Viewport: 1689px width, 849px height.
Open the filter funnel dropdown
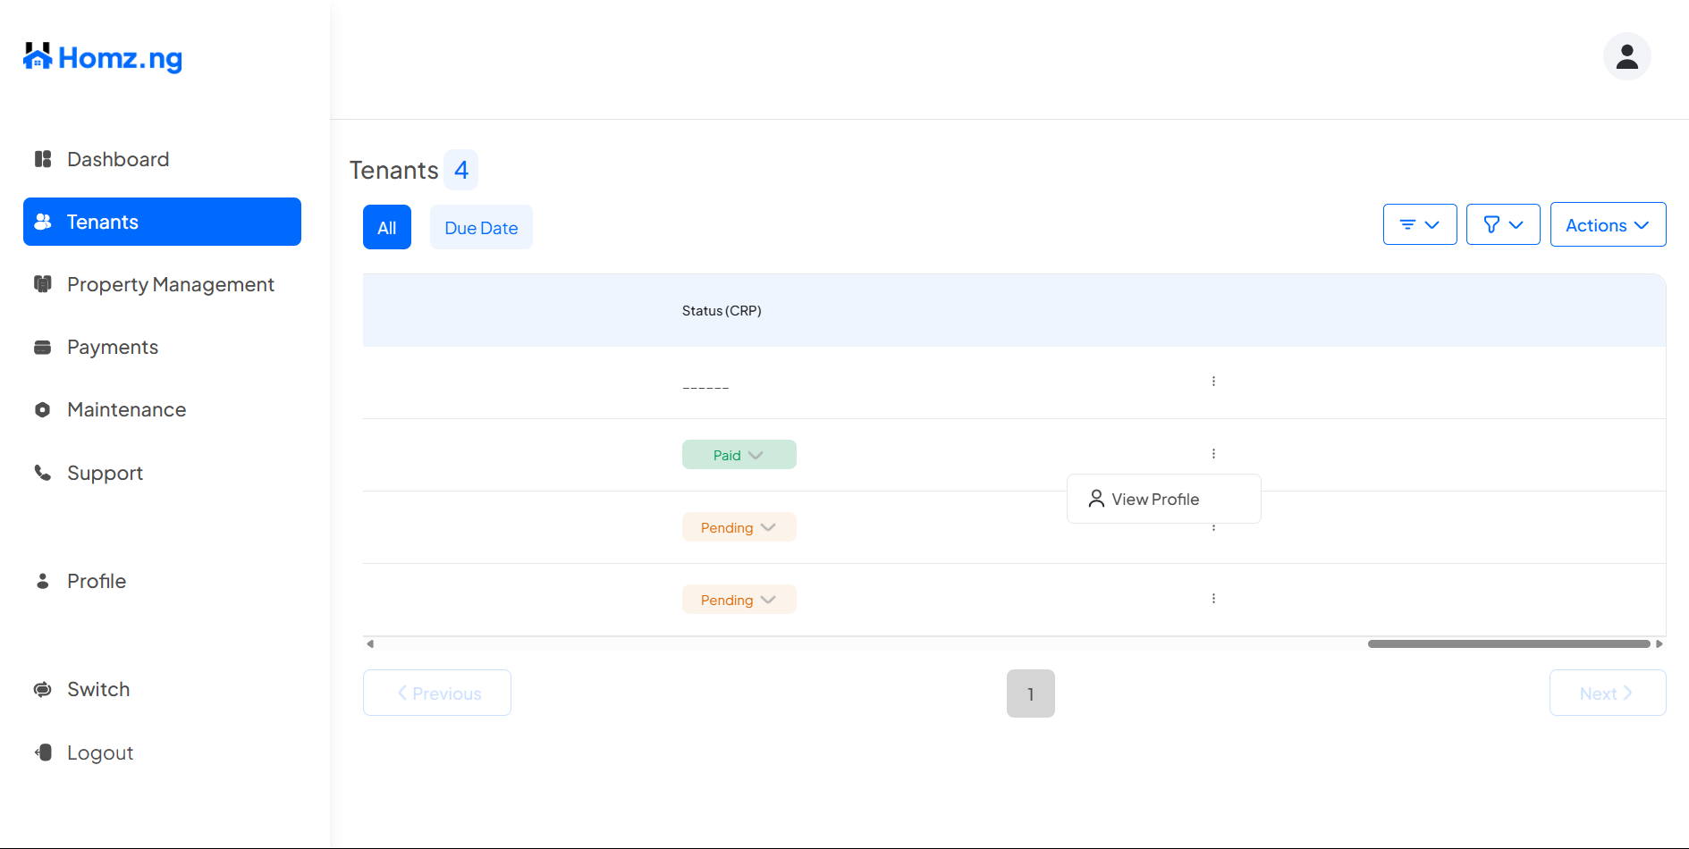[x=1503, y=224]
